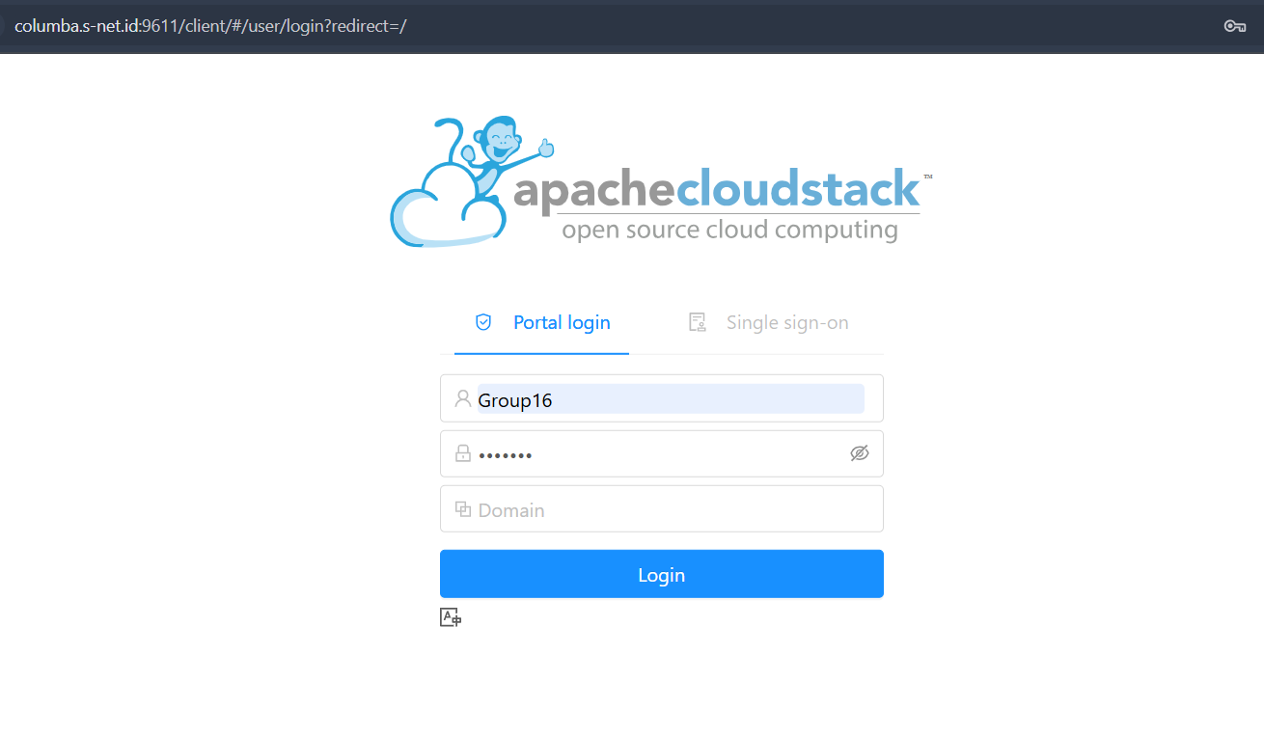Focus the username field containing Group16
Viewport: 1264px width, 736px height.
coord(662,398)
